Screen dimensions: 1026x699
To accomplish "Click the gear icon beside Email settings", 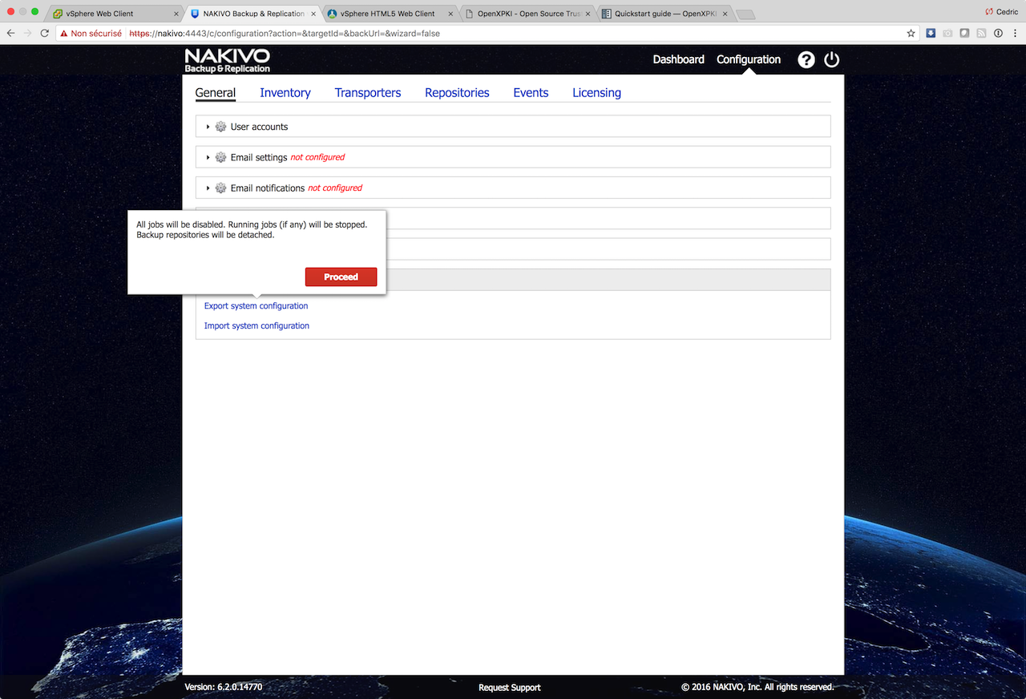I will coord(220,157).
